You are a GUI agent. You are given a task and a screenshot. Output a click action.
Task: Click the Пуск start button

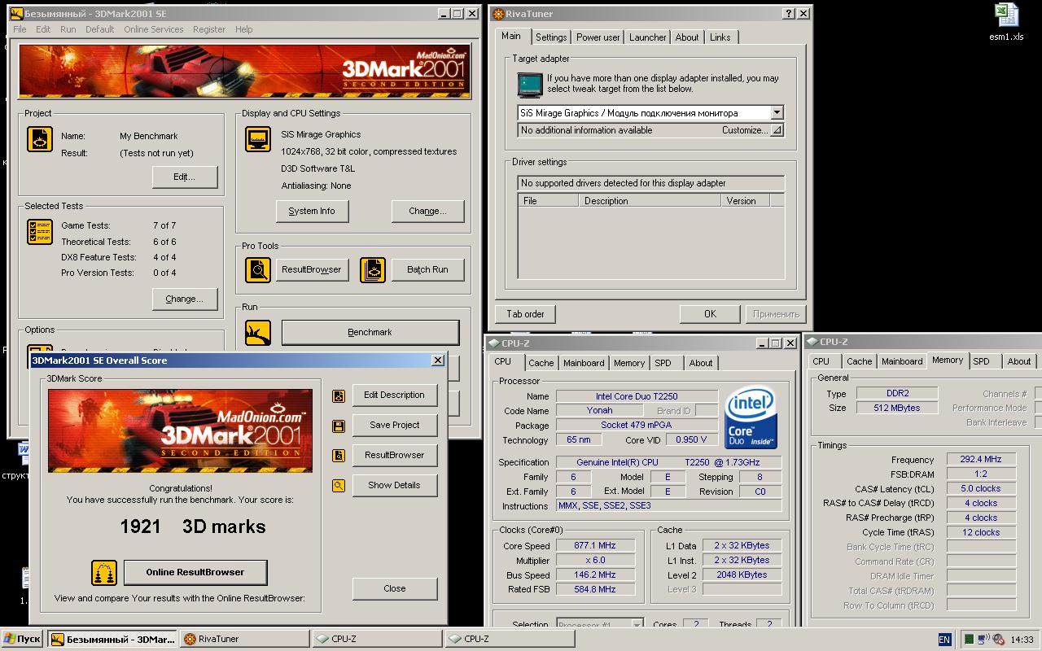pyautogui.click(x=22, y=640)
